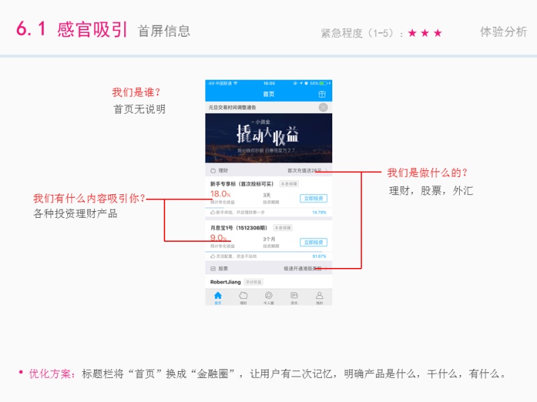This screenshot has height=402, width=537.
Task: Click the 我们是做什么的？ annotation text
Action: coord(428,173)
